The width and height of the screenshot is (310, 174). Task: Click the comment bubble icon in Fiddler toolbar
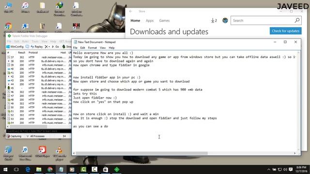(27, 47)
